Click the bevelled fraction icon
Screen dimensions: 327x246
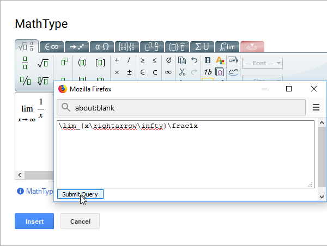(25, 81)
